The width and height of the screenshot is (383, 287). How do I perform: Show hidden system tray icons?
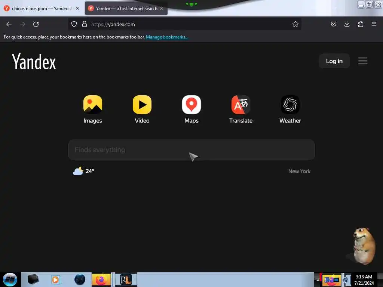318,280
